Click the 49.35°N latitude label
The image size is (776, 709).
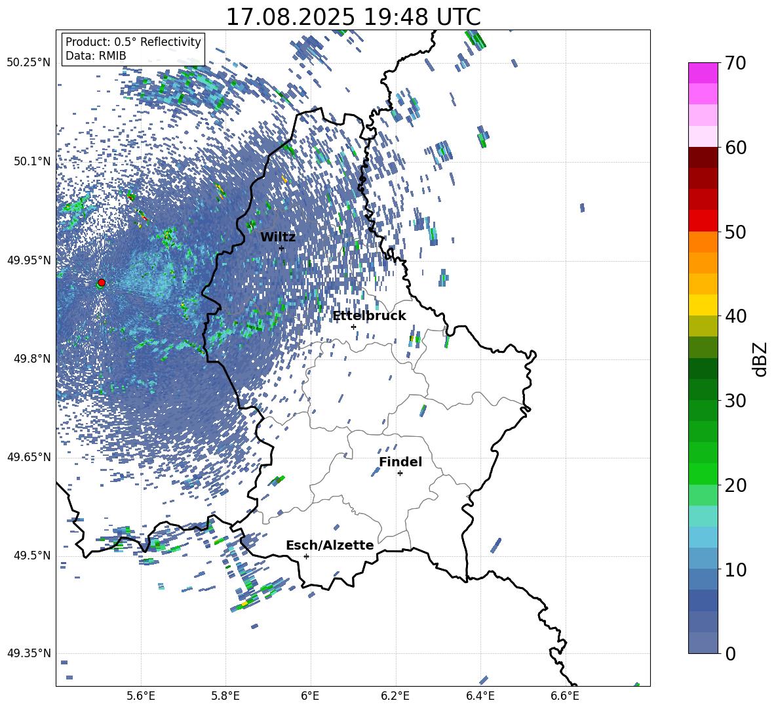[x=29, y=653]
